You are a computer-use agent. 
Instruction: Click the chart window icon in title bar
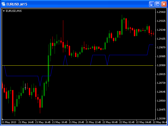pos(3,4)
